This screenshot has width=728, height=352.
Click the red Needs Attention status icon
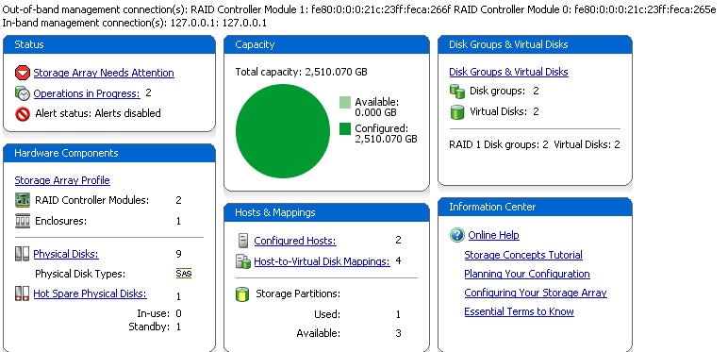point(23,73)
